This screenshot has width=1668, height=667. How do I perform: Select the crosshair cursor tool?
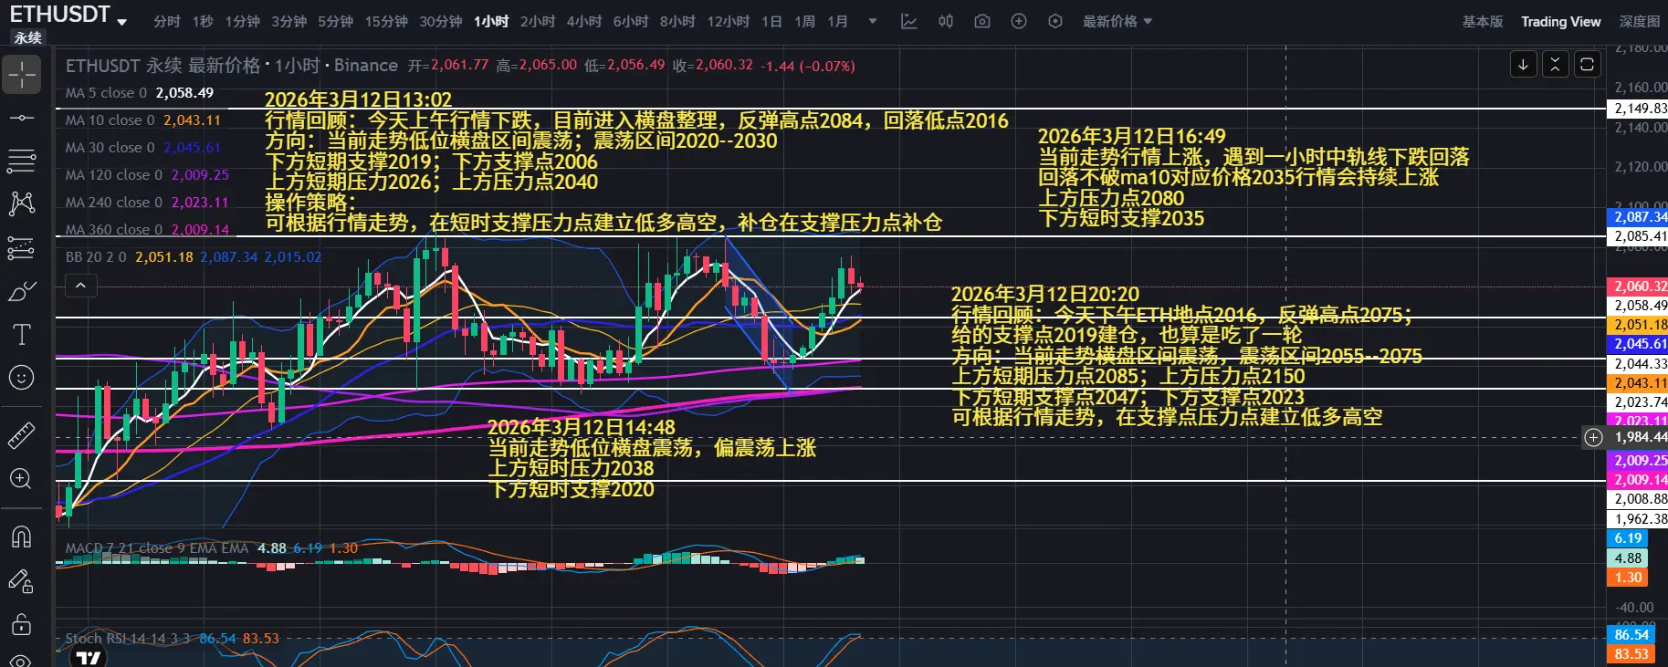coord(22,74)
